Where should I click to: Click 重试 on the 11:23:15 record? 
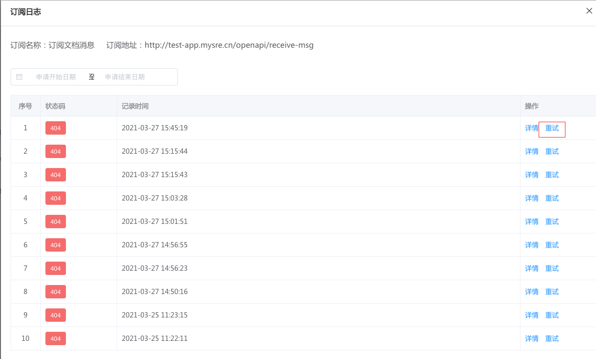click(552, 315)
